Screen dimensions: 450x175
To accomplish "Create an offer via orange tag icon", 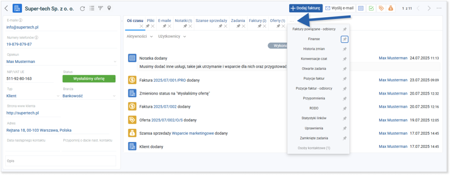I will (381, 8).
